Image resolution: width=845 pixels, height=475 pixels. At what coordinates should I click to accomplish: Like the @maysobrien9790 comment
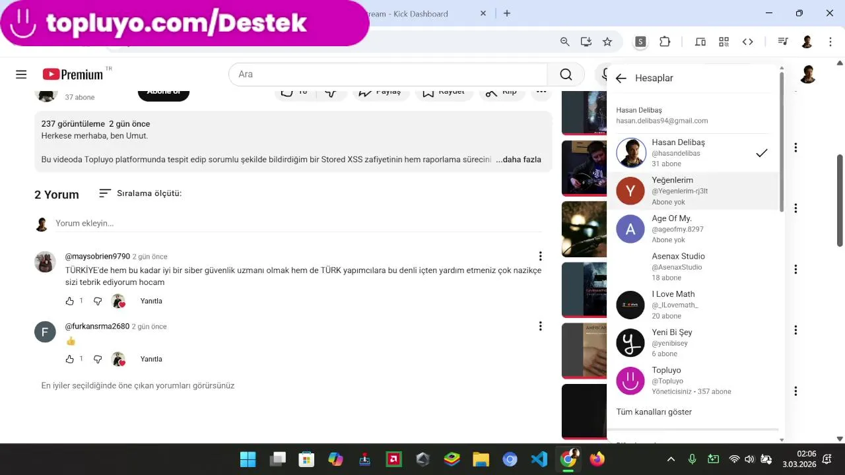pyautogui.click(x=70, y=301)
